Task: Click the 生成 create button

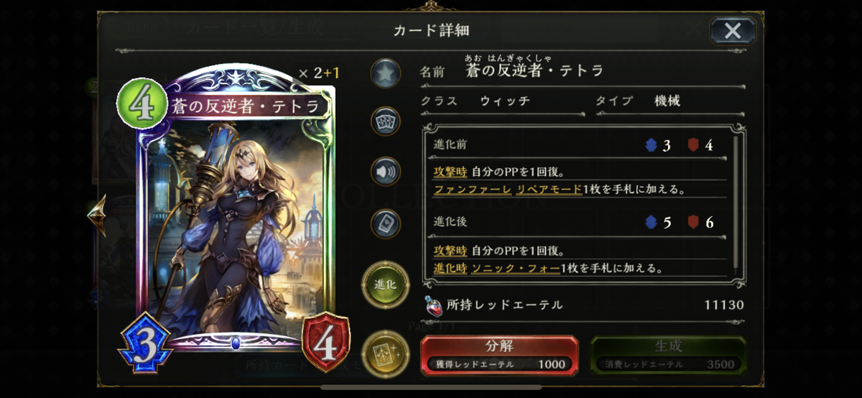Action: (x=668, y=355)
